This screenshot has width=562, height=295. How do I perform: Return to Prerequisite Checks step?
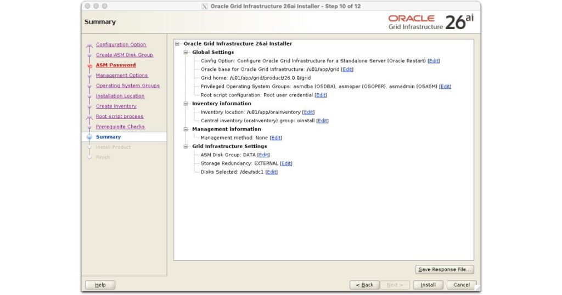[120, 127]
